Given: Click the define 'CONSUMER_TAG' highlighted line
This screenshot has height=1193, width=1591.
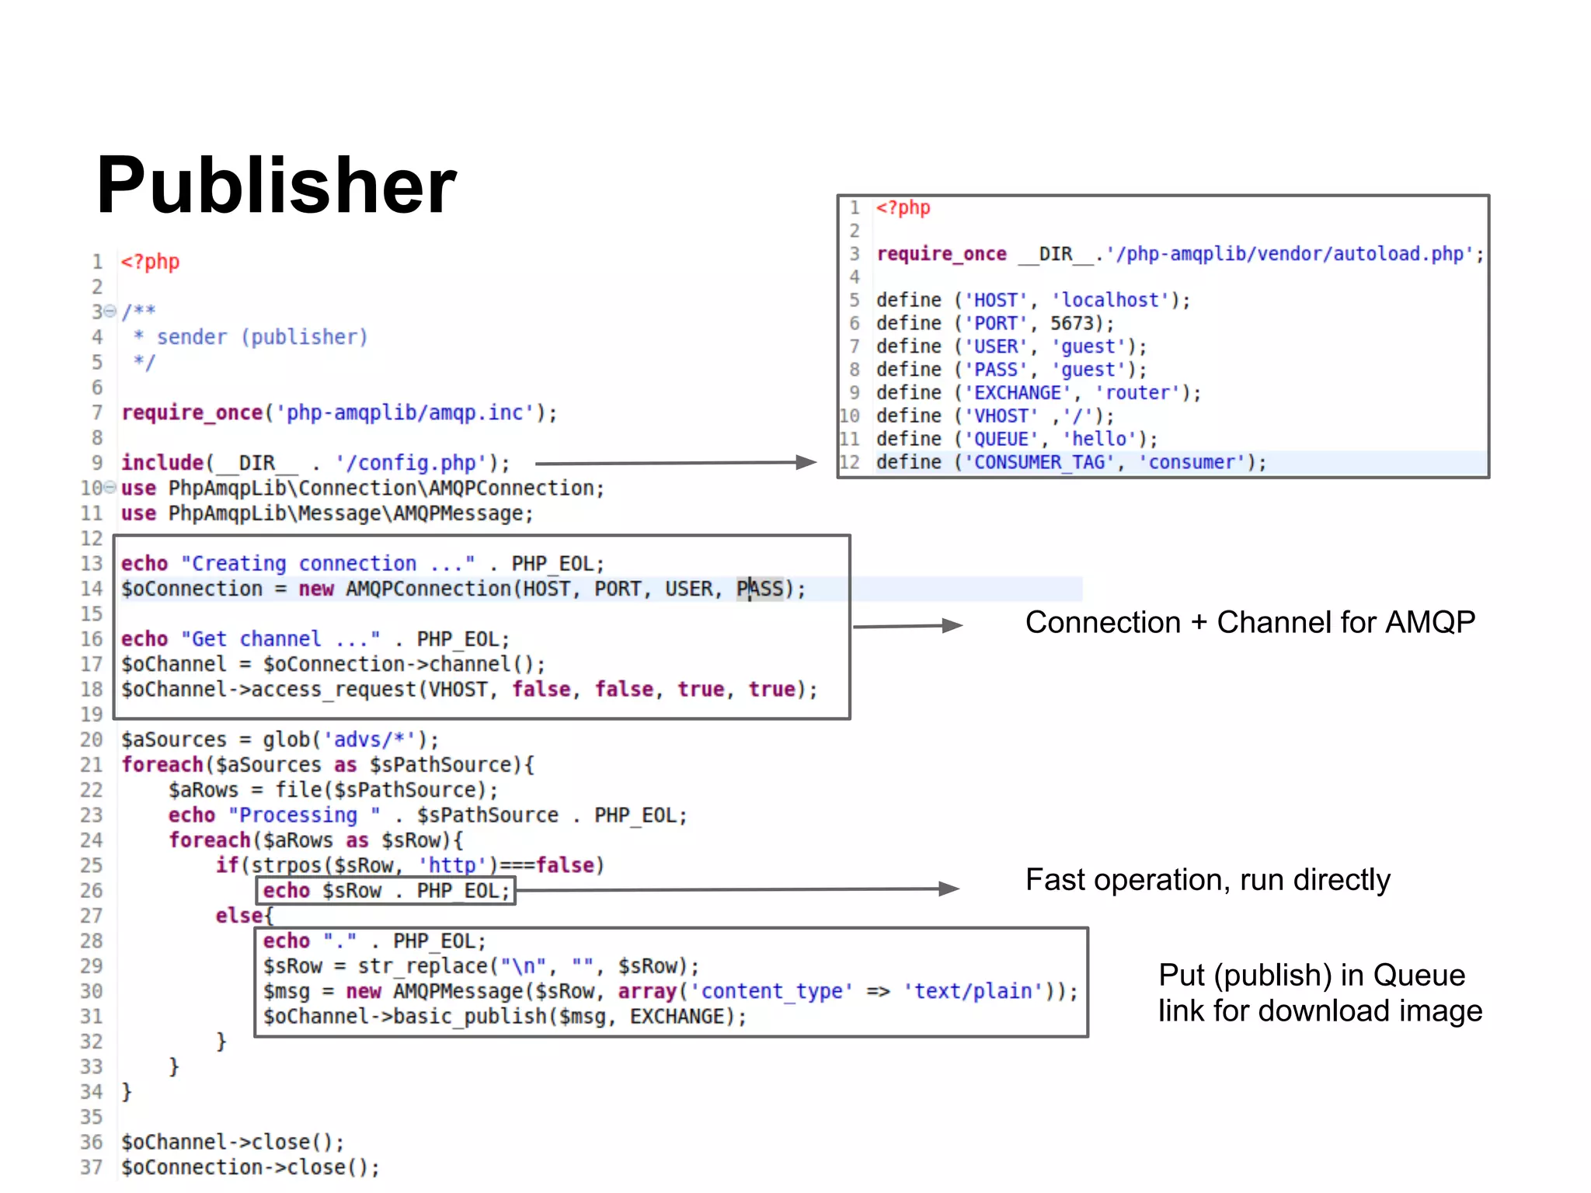Looking at the screenshot, I should point(1071,463).
